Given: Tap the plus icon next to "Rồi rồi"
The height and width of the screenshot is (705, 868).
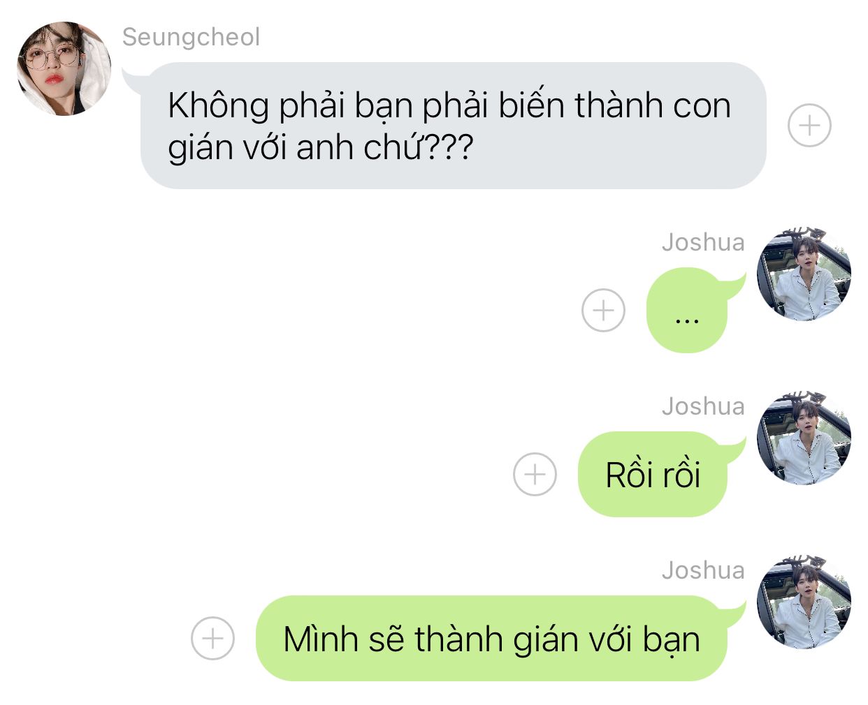Looking at the screenshot, I should [x=535, y=474].
